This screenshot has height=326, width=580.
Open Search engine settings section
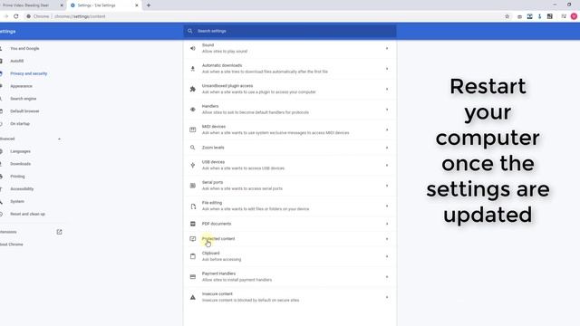(x=24, y=99)
